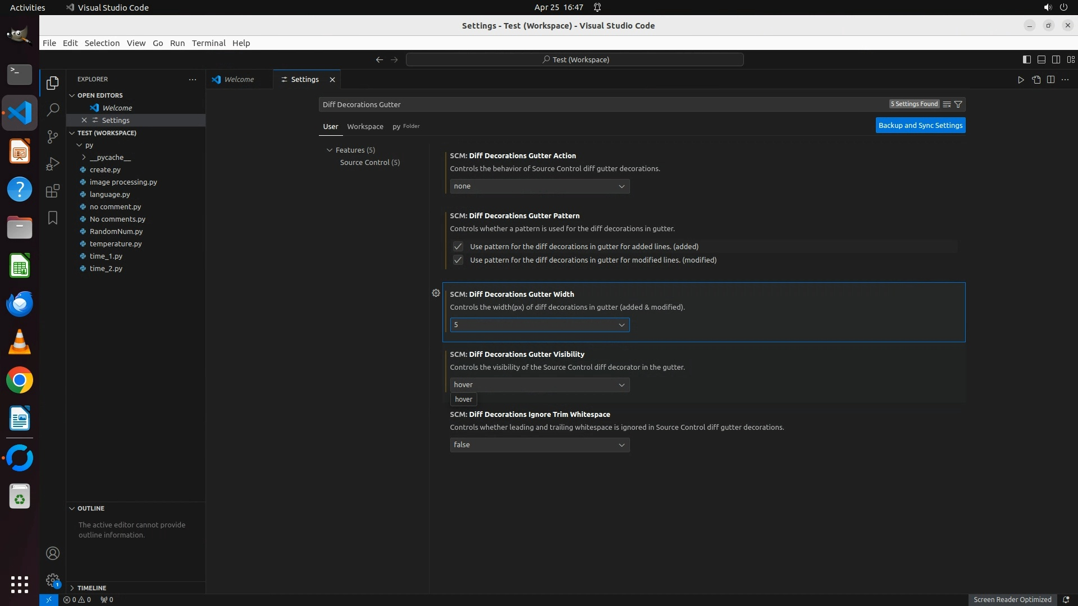1078x606 pixels.
Task: Switch to the Workspace settings tab
Action: (365, 126)
